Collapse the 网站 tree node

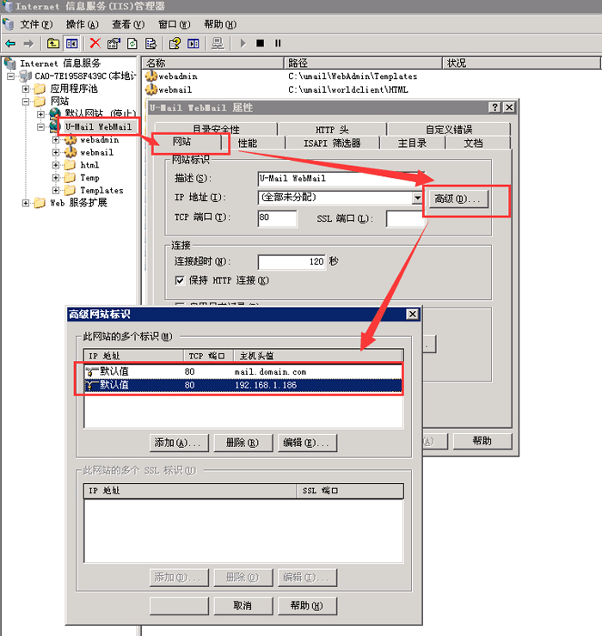pos(26,101)
